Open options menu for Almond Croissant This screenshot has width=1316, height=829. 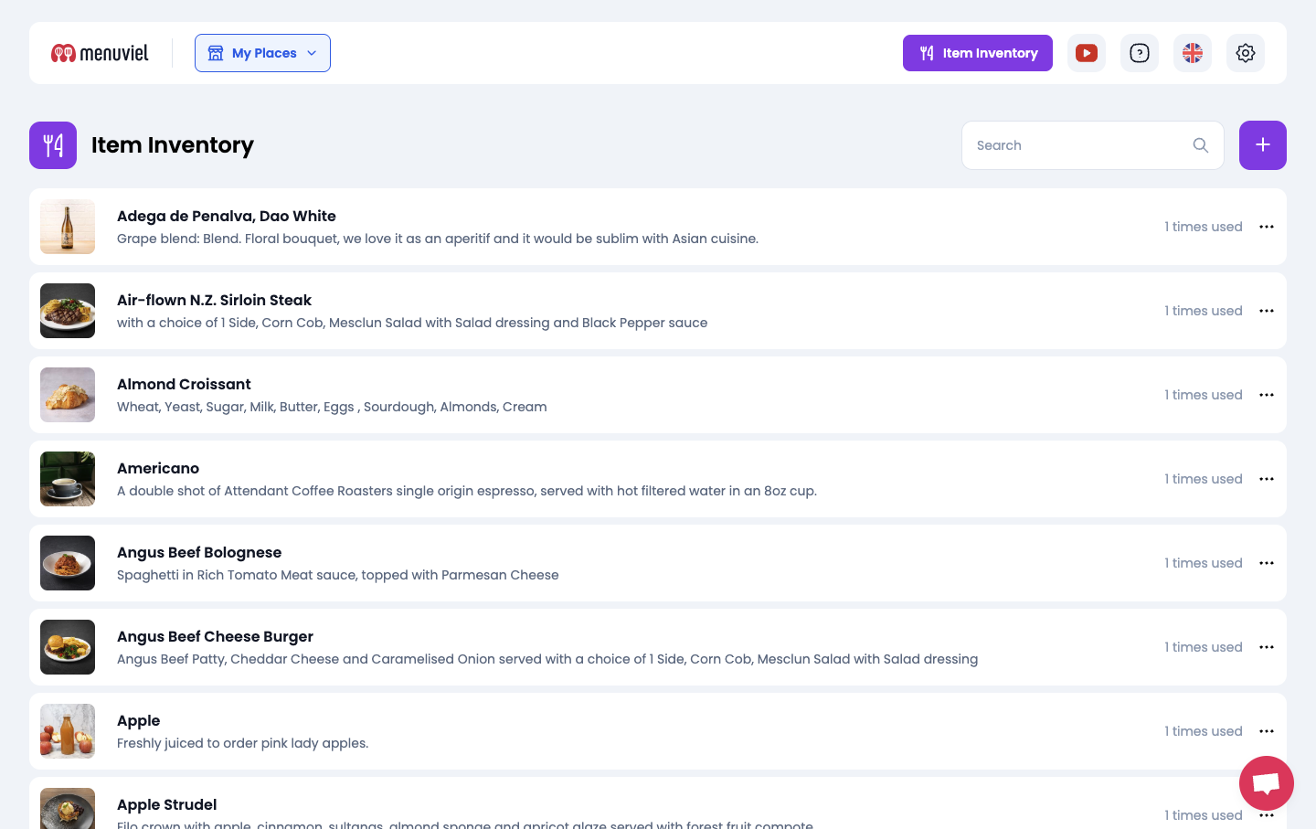[1266, 395]
